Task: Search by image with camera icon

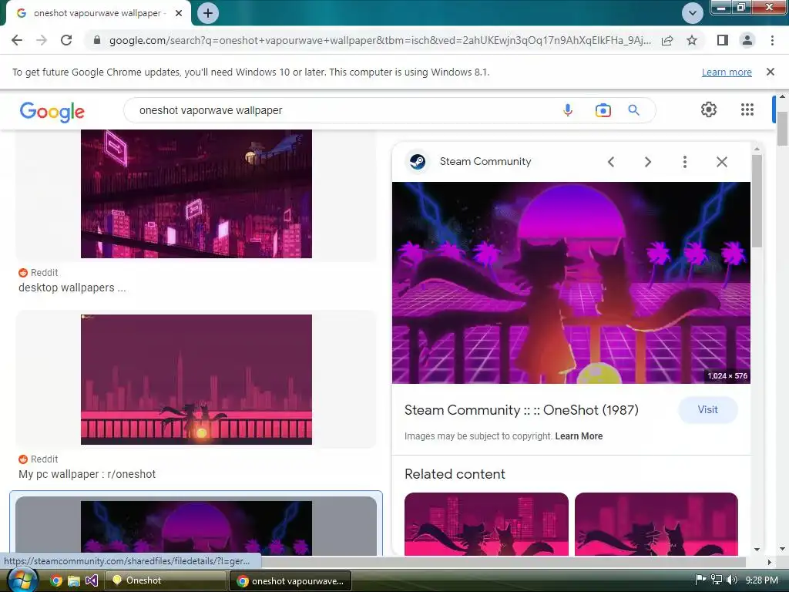Action: (x=603, y=110)
